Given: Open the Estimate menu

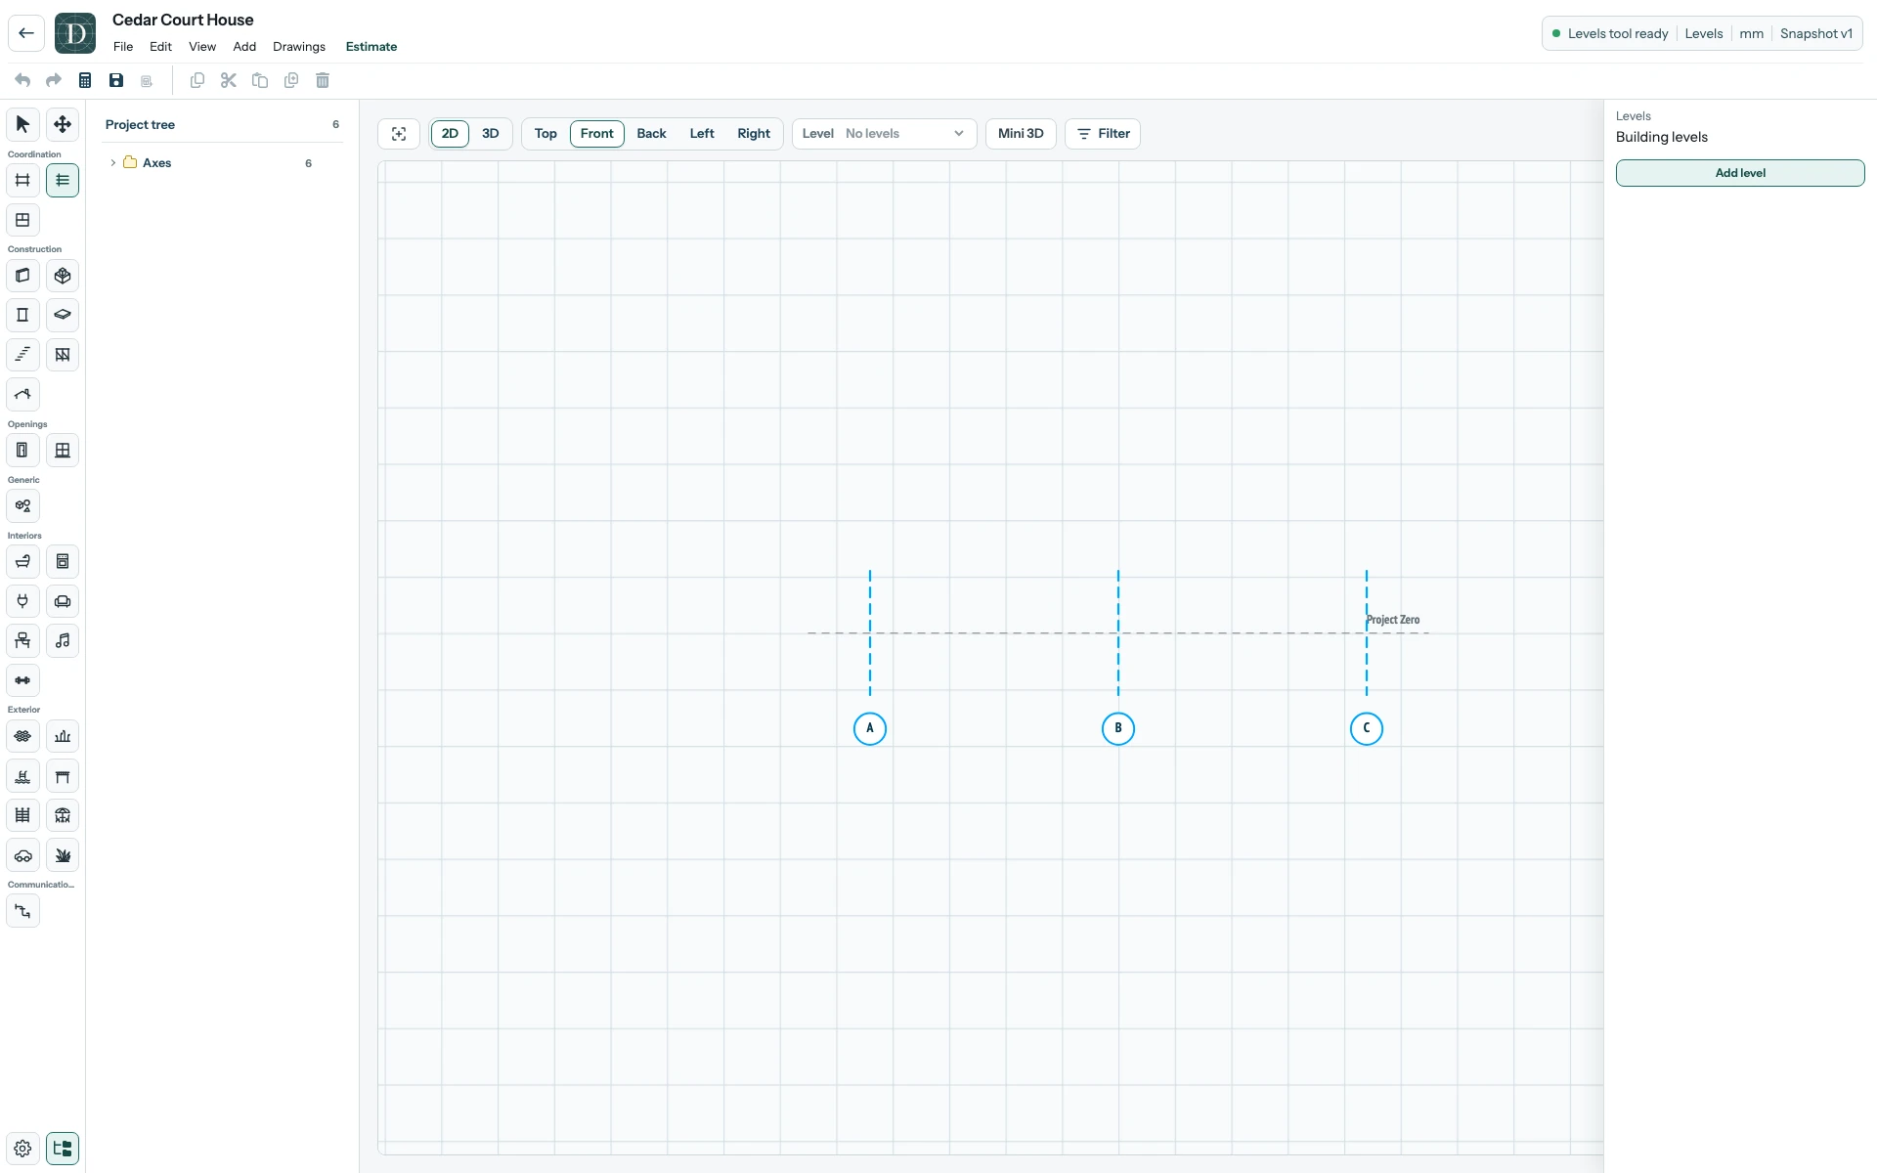Looking at the screenshot, I should pyautogui.click(x=371, y=47).
